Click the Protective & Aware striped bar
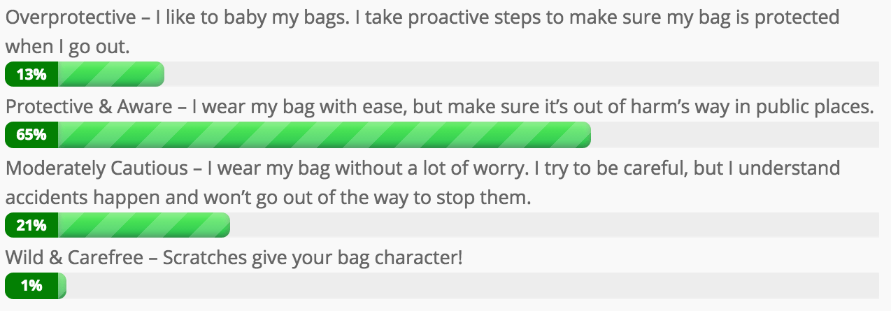Viewport: 891px width, 311px height. (x=298, y=135)
